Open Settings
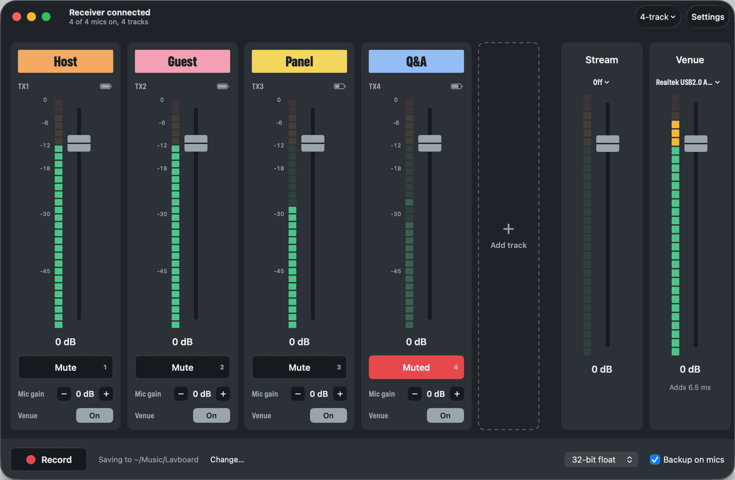 pyautogui.click(x=708, y=17)
